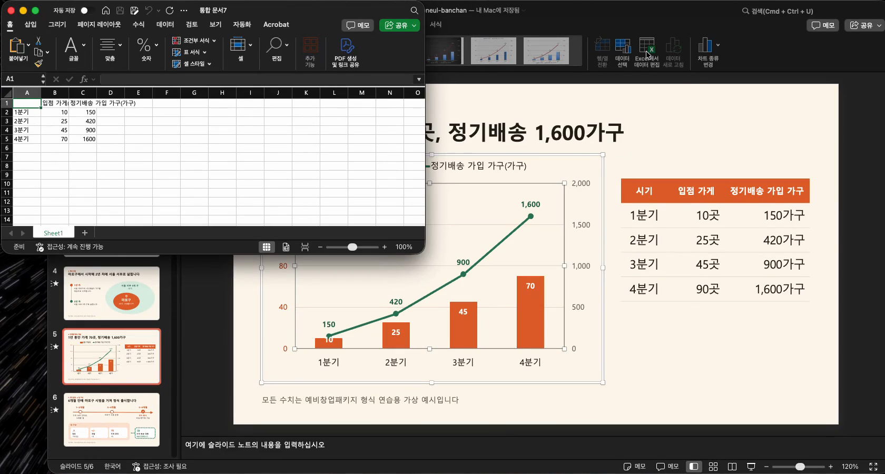
Task: Select Reading view icon in PowerPoint status bar
Action: pyautogui.click(x=732, y=467)
